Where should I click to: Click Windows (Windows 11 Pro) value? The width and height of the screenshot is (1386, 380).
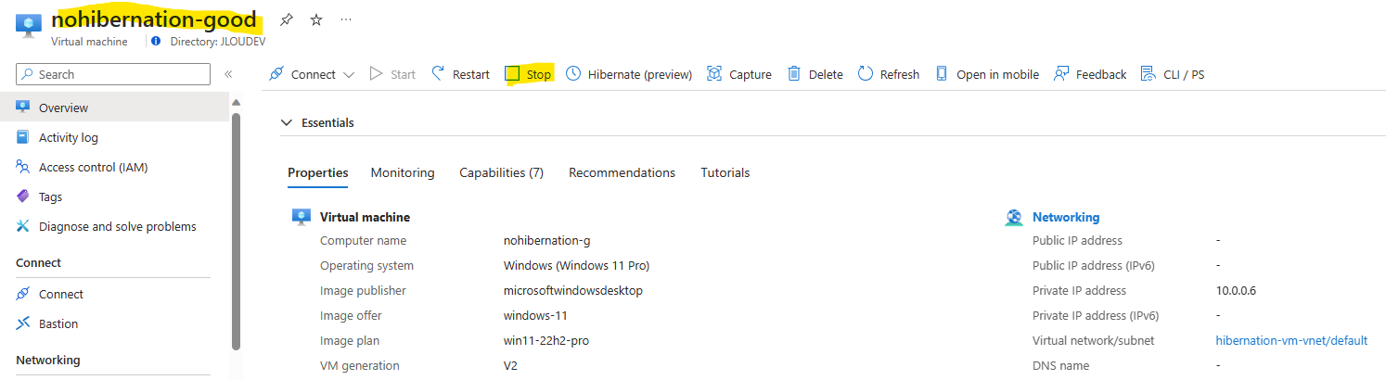[x=576, y=265]
